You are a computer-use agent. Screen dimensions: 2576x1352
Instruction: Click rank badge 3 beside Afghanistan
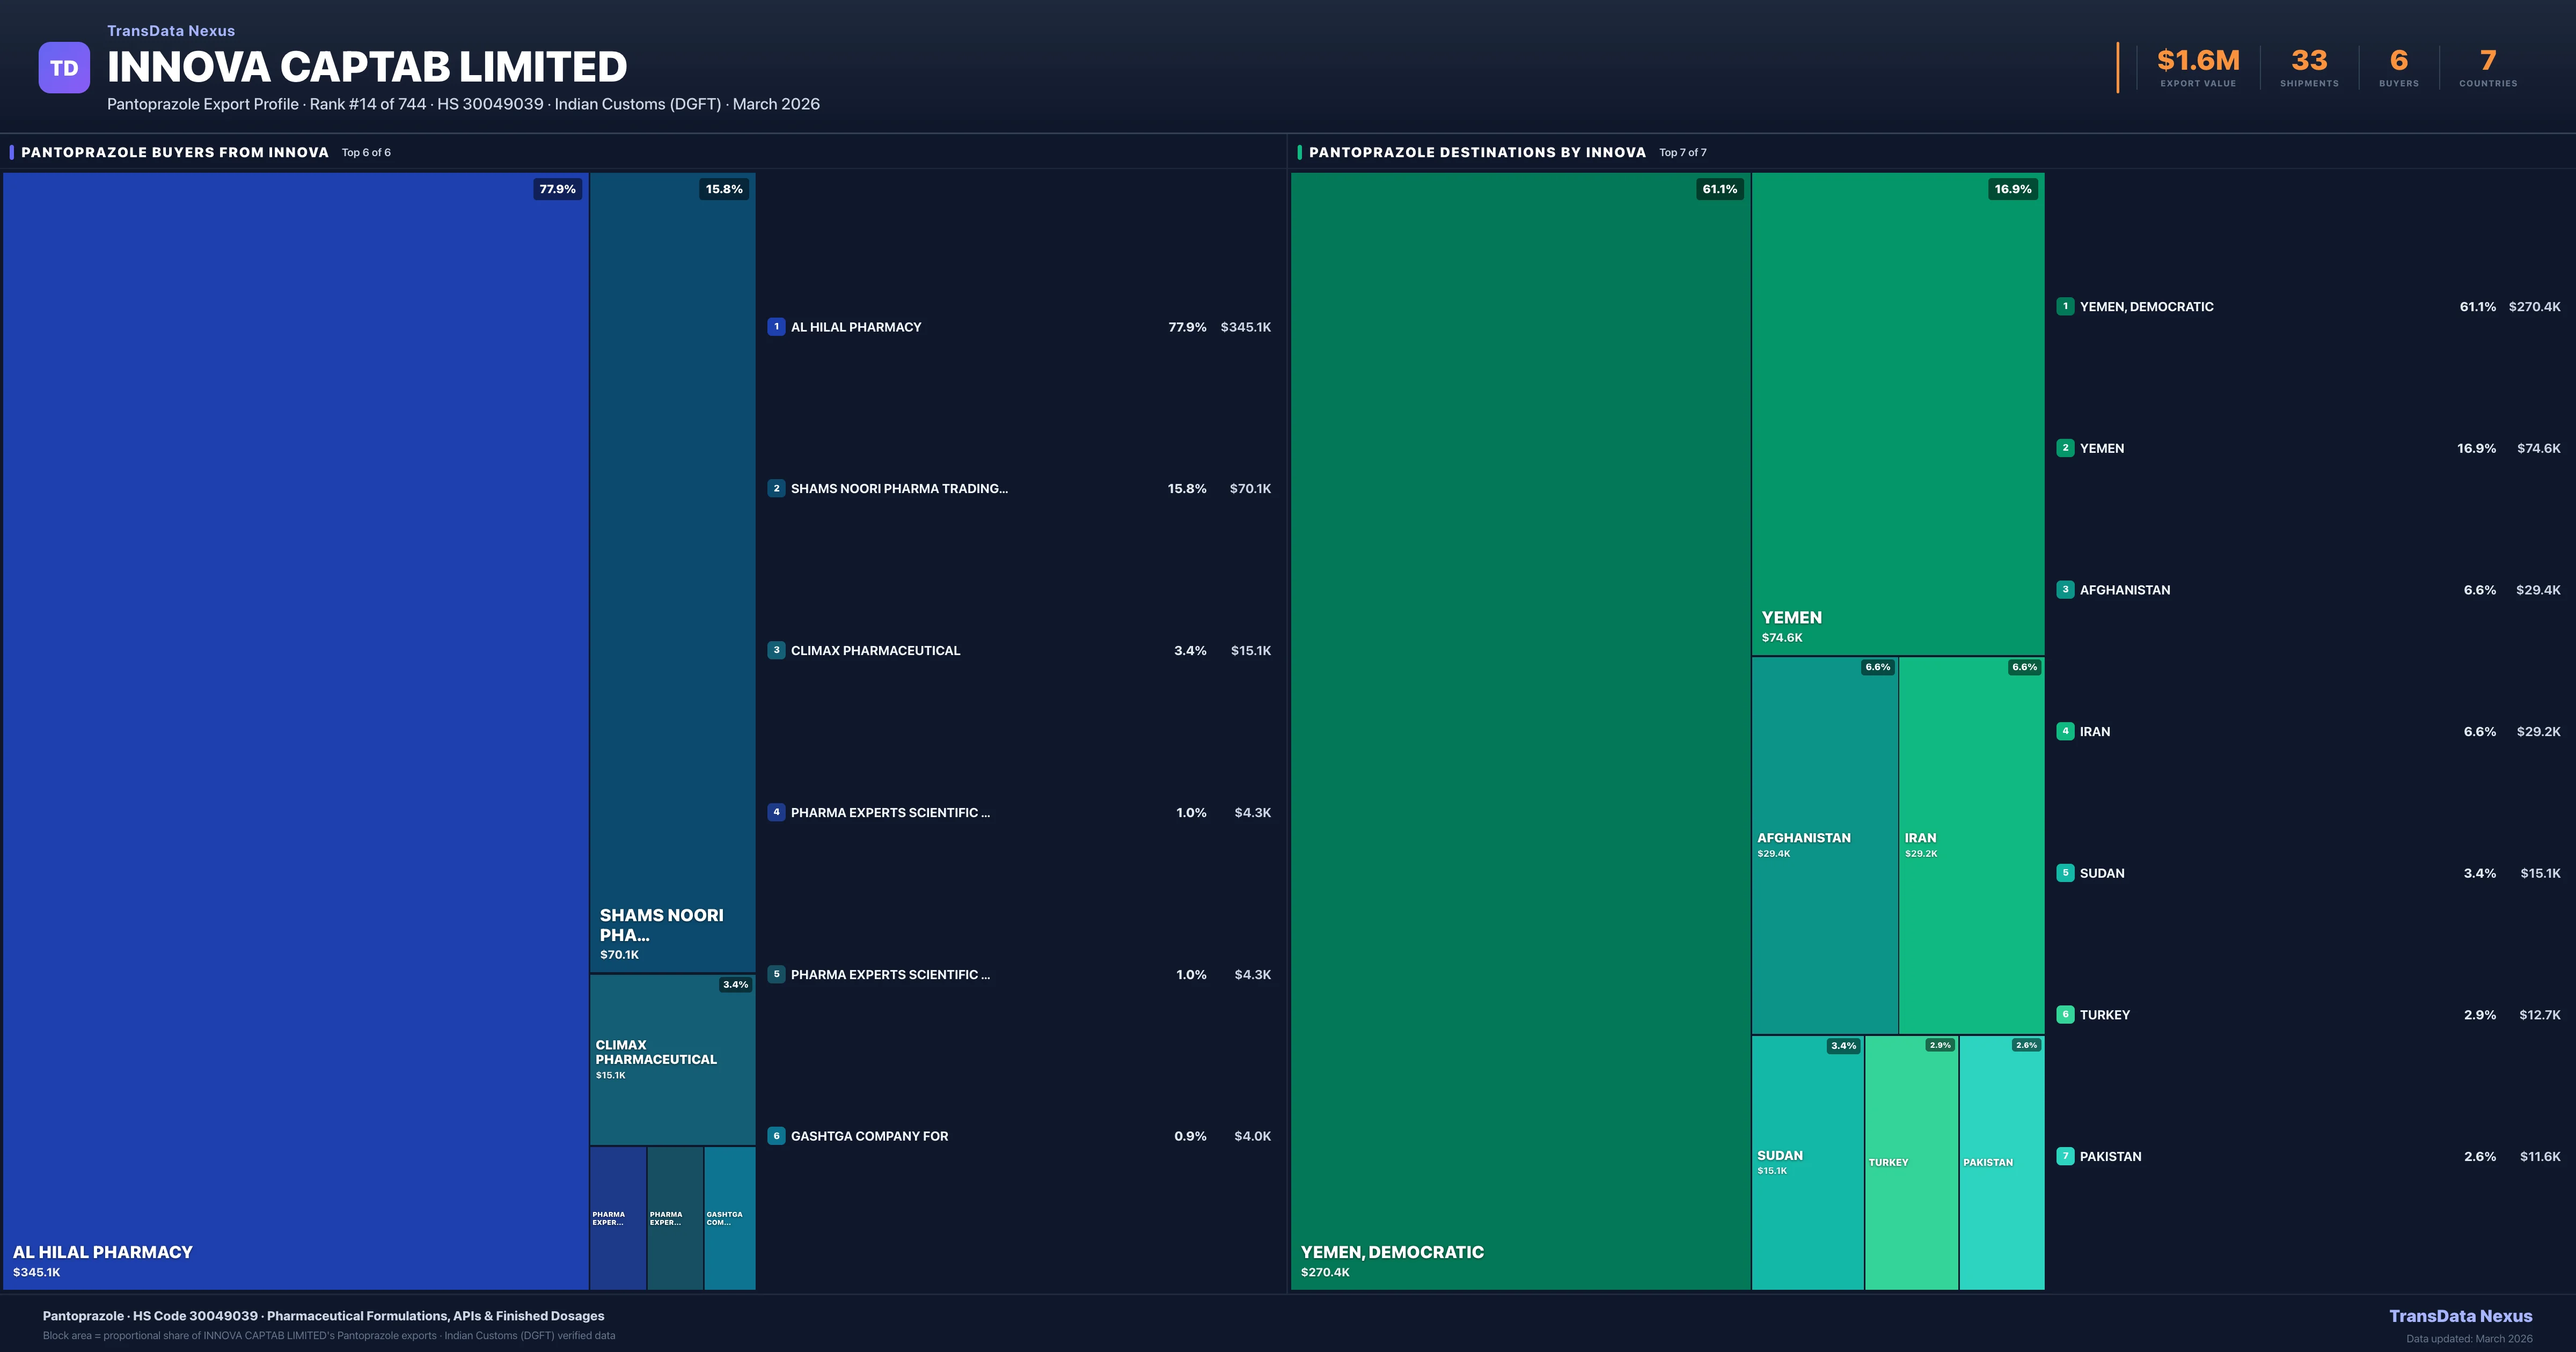2065,590
